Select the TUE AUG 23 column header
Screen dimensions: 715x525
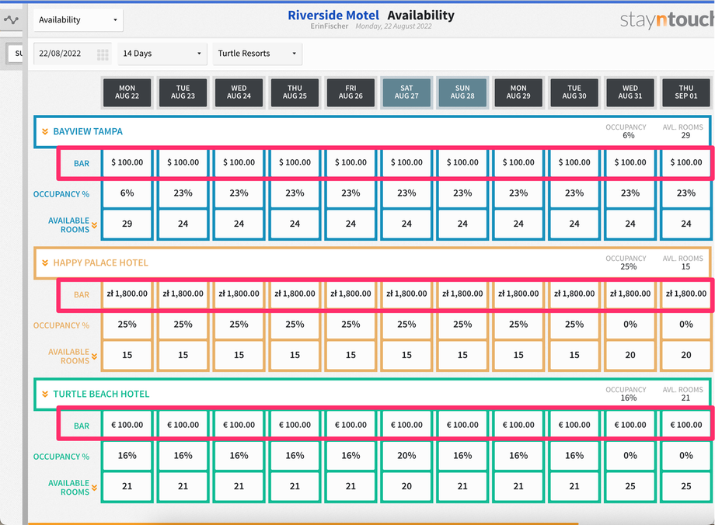tap(183, 92)
